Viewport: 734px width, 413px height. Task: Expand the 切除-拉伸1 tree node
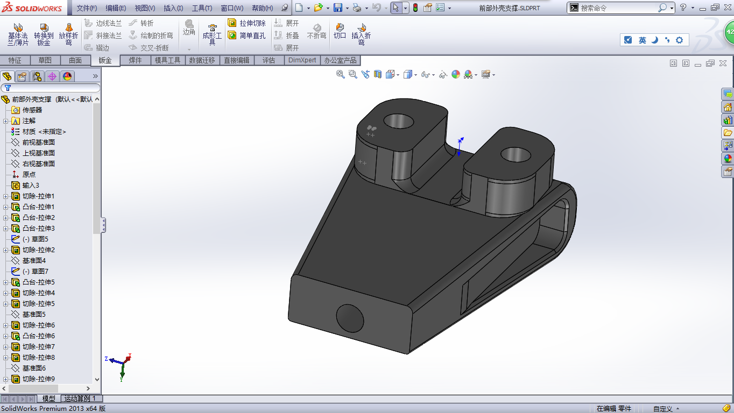pyautogui.click(x=6, y=196)
